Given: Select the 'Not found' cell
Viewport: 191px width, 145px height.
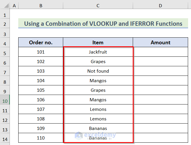Looking at the screenshot, I should [98, 71].
